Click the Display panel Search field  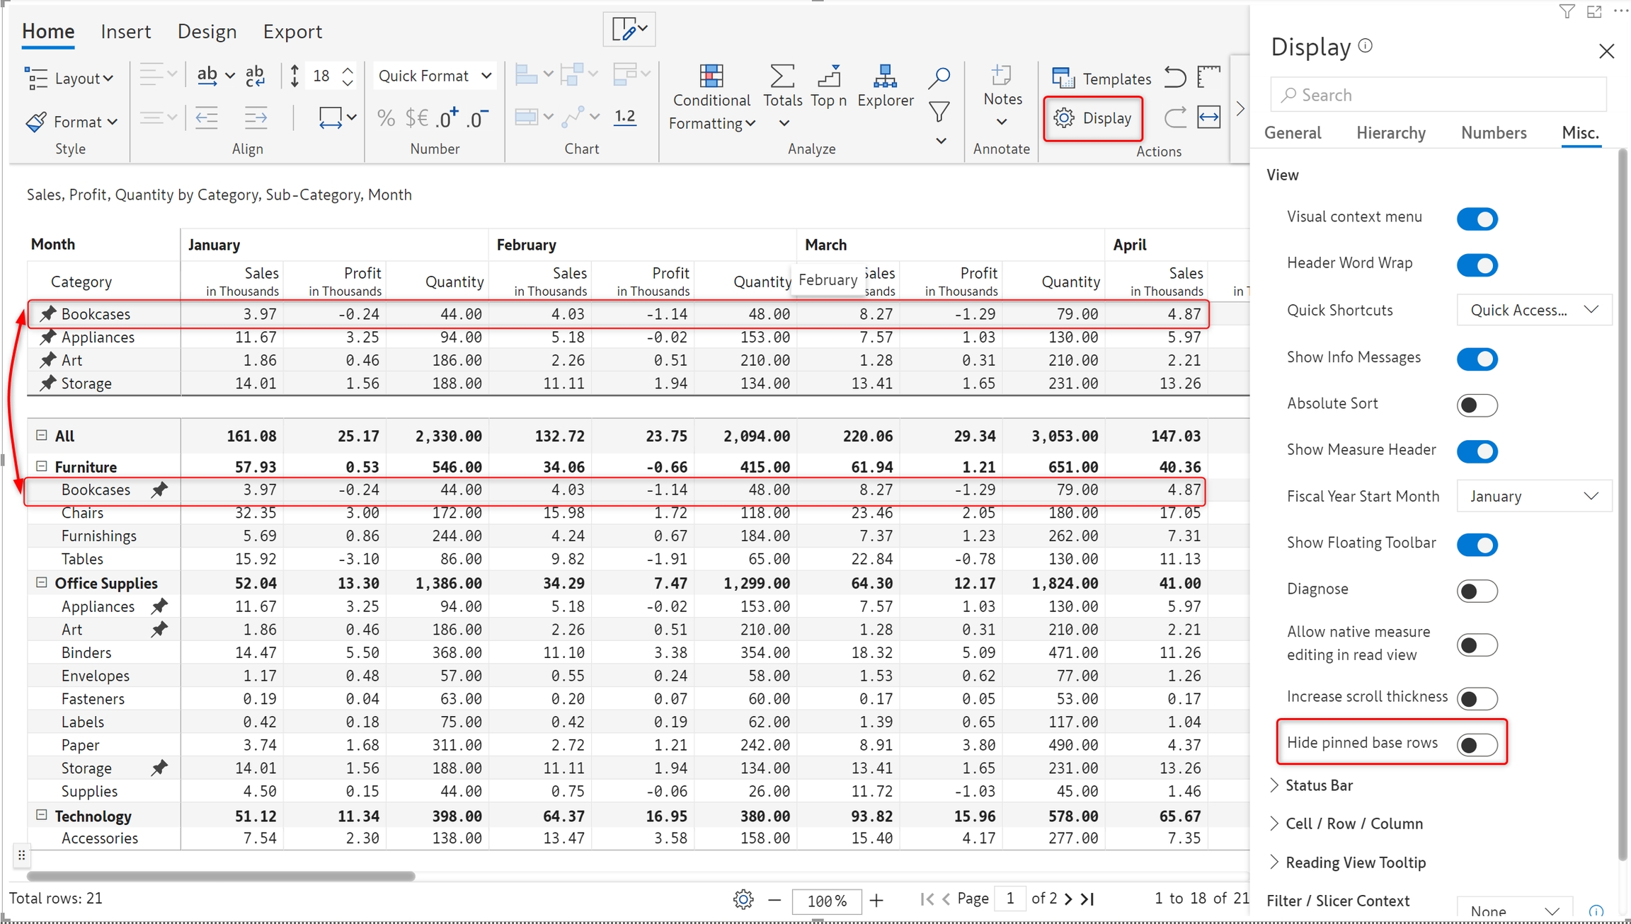pos(1437,95)
